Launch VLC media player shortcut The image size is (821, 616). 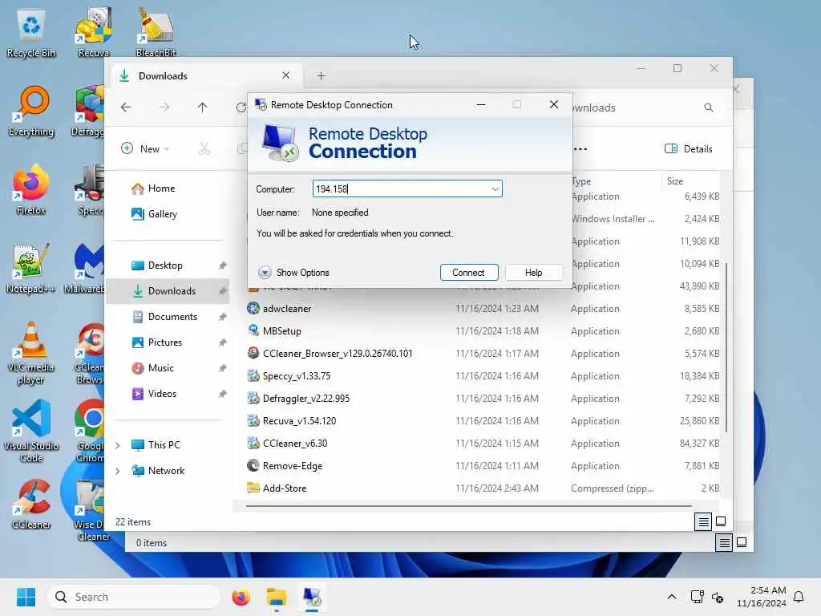coord(31,353)
